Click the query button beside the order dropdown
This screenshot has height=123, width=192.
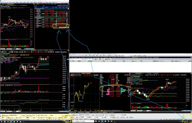[x=95, y=59]
